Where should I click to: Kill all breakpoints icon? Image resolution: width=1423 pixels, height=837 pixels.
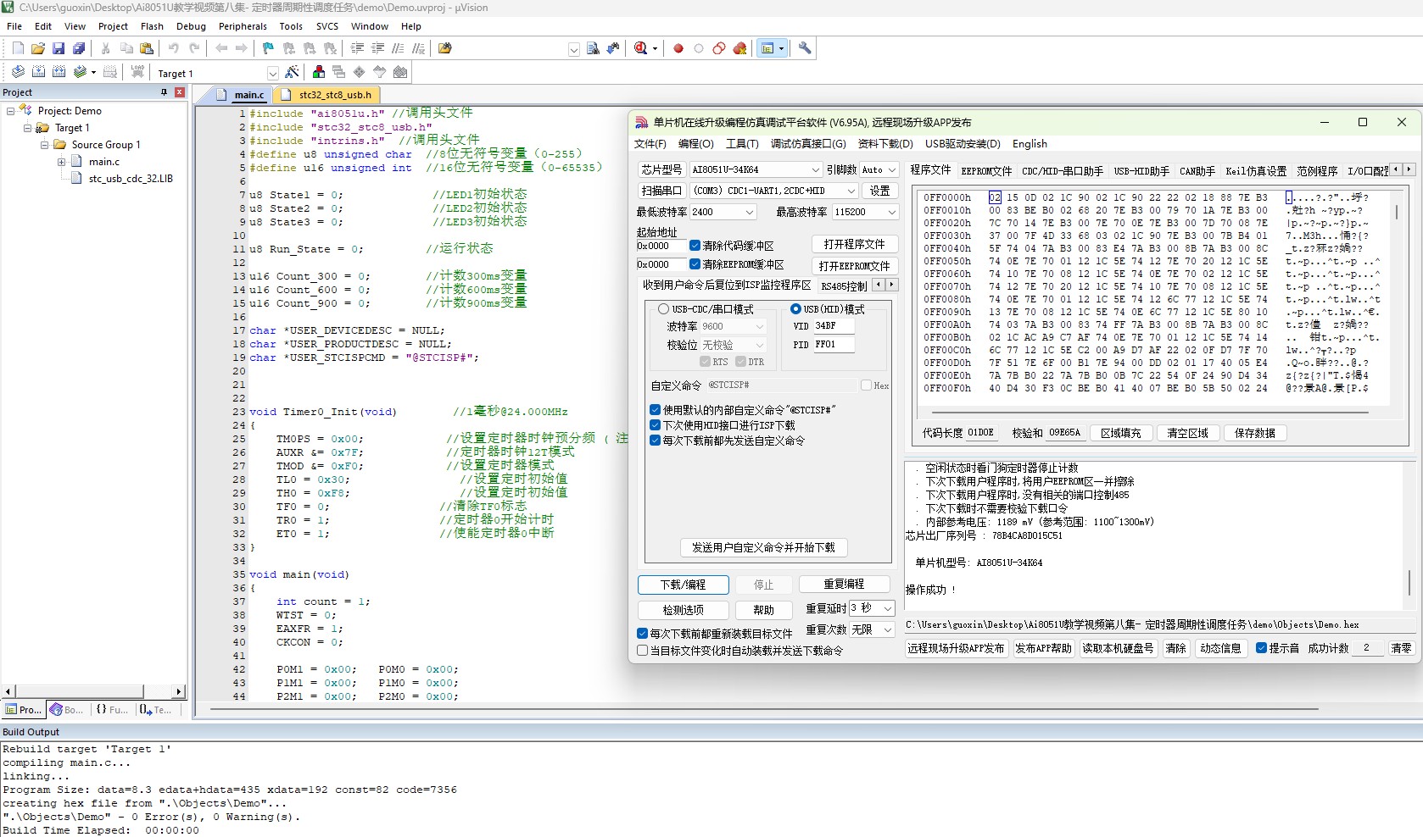tap(739, 48)
